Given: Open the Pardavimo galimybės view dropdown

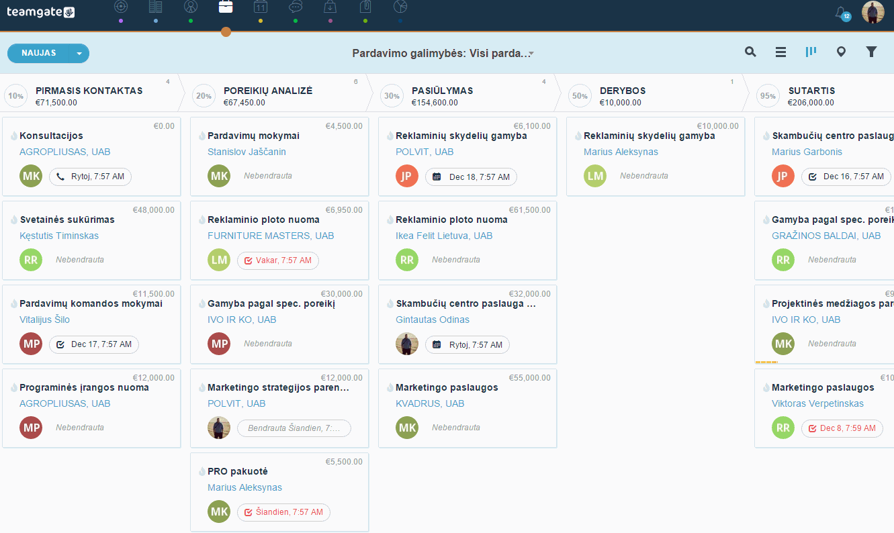Looking at the screenshot, I should click(443, 53).
